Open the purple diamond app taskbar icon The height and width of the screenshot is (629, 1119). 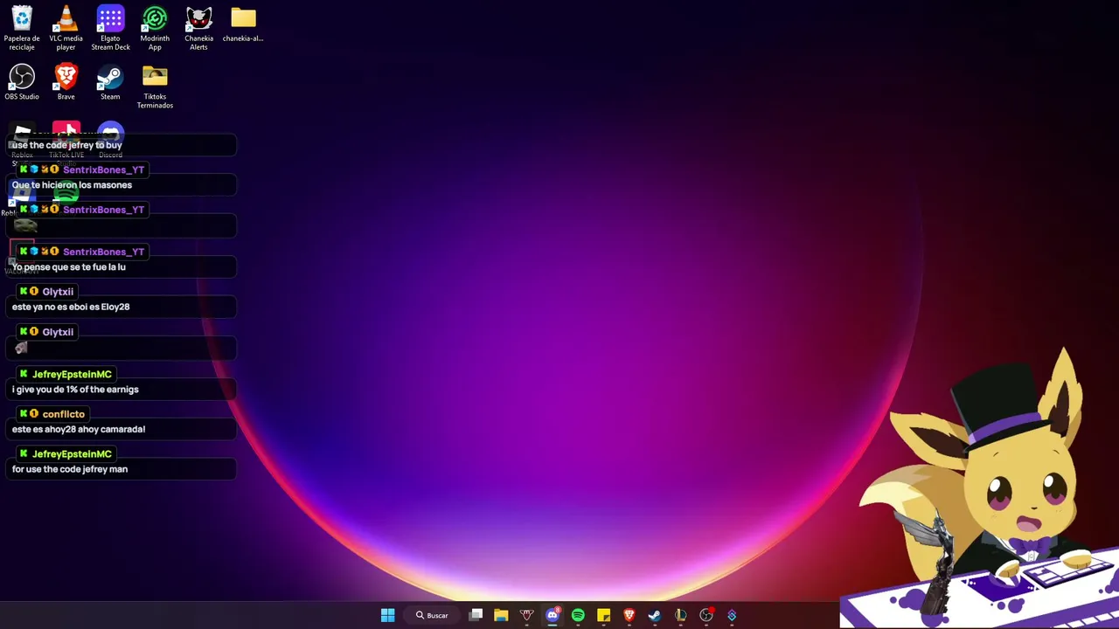(732, 615)
